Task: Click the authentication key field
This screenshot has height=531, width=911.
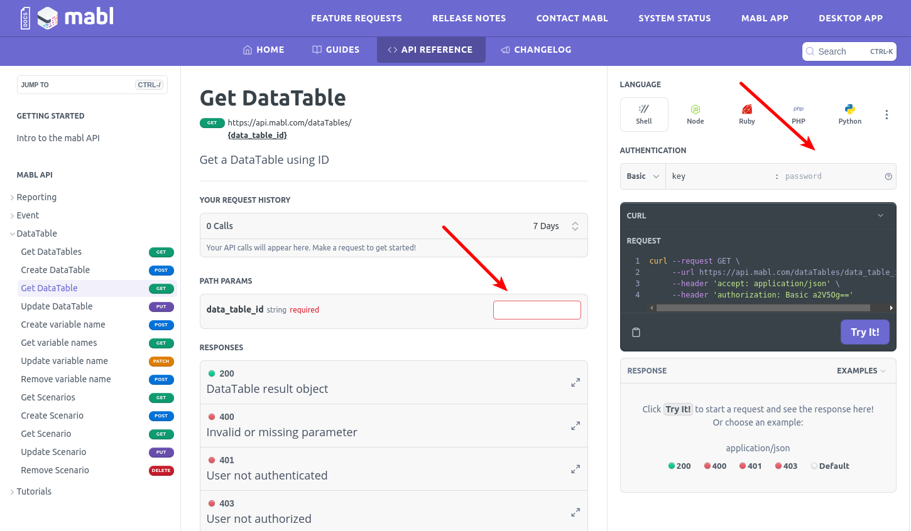Action: click(721, 176)
